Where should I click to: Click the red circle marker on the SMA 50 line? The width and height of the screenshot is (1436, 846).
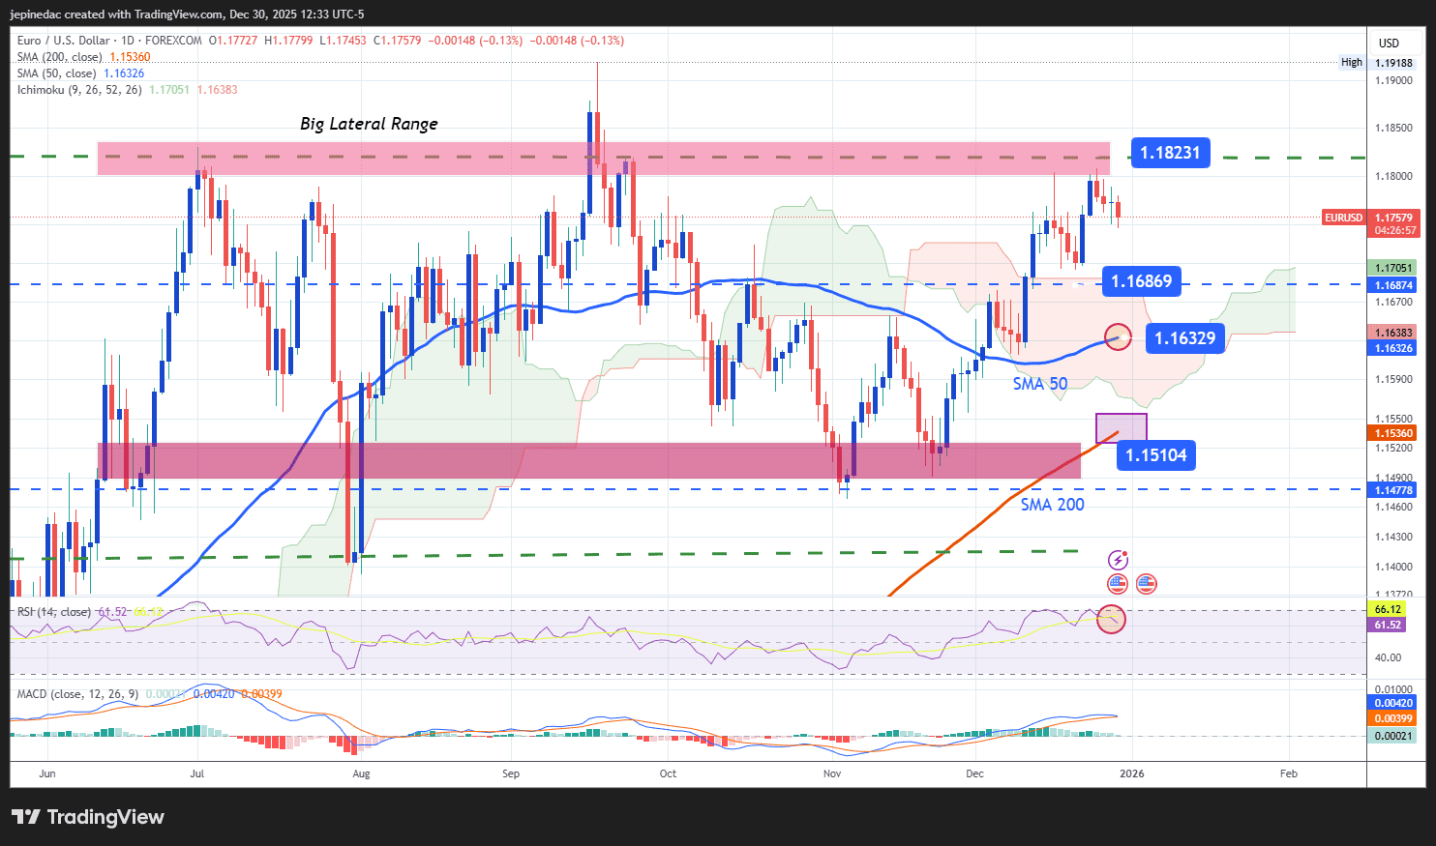click(1118, 337)
